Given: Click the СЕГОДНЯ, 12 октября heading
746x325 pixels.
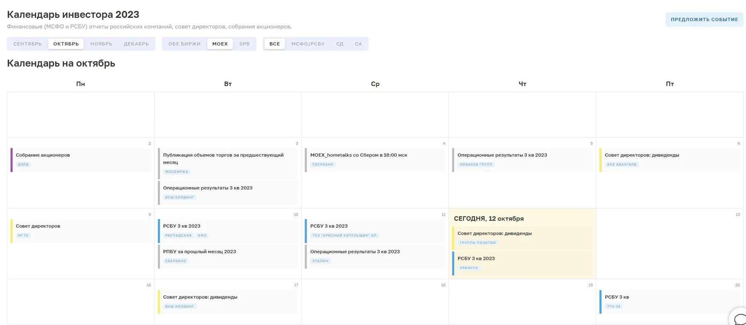Looking at the screenshot, I should point(489,219).
